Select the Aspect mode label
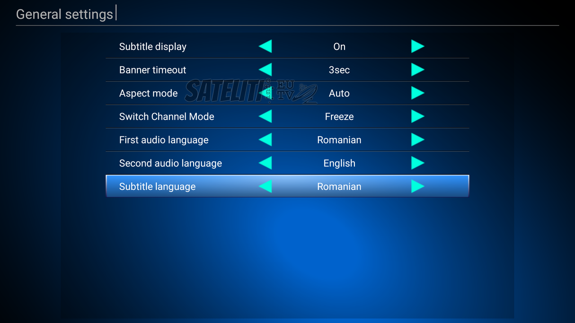Image resolution: width=575 pixels, height=323 pixels. [148, 93]
